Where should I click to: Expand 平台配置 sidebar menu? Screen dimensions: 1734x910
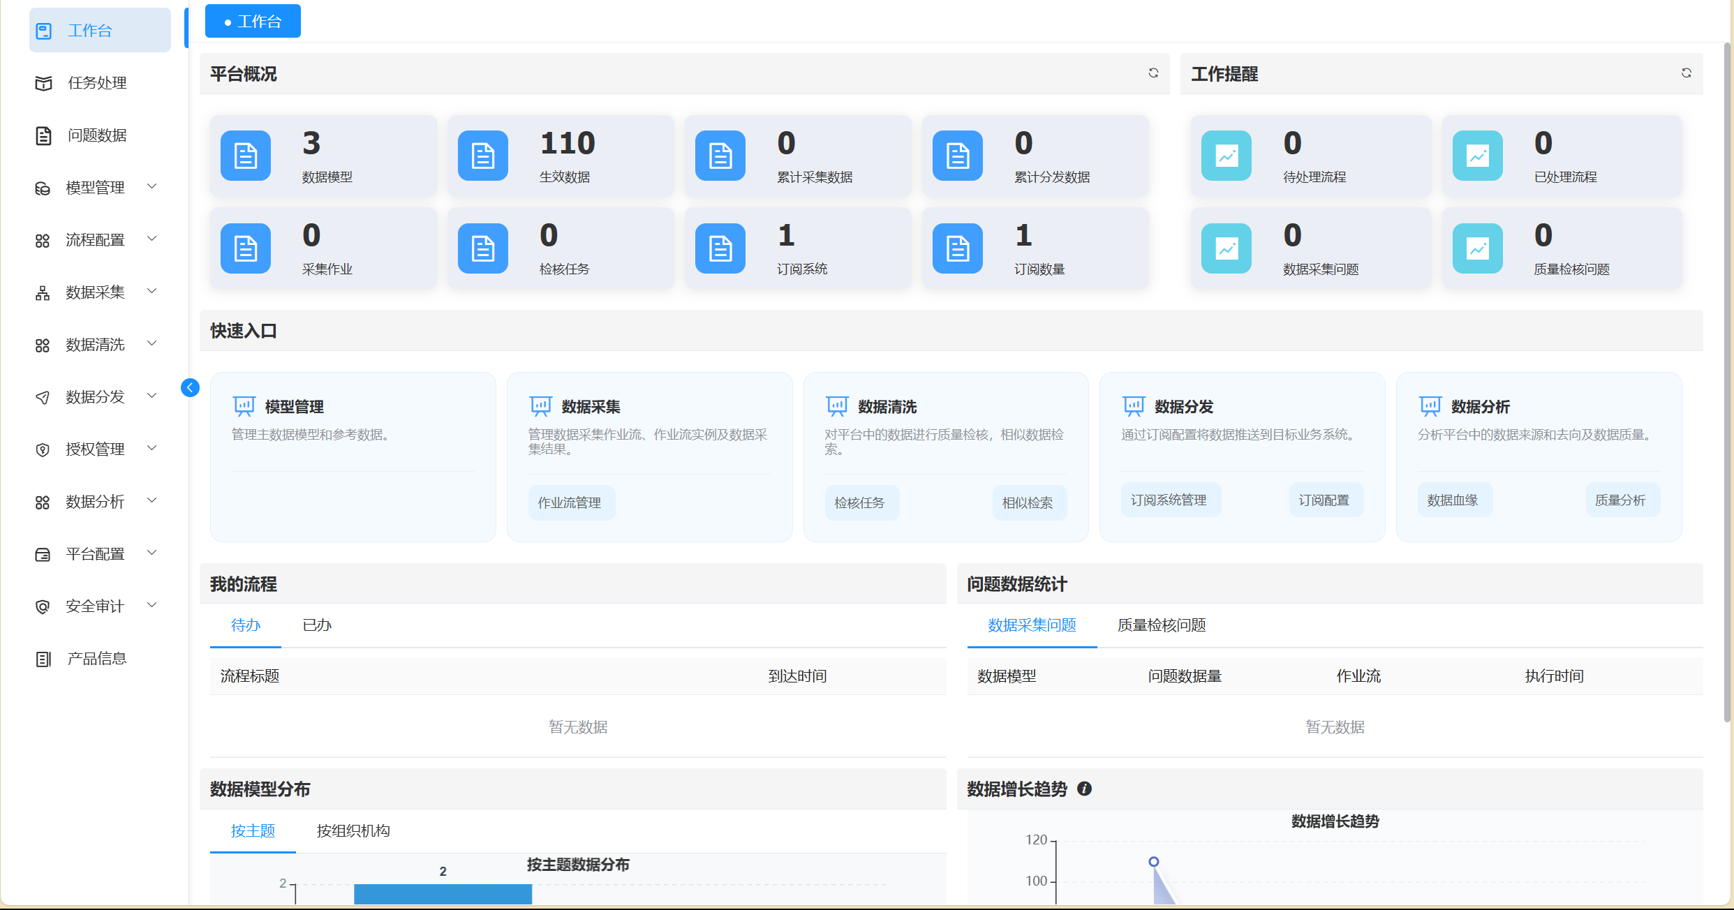pos(96,554)
